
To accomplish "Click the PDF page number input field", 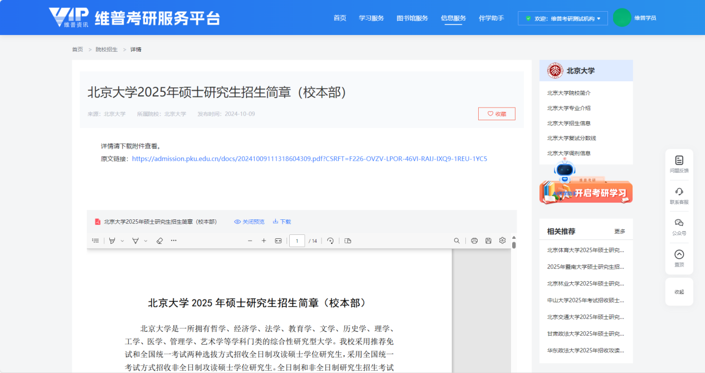I will [x=296, y=241].
